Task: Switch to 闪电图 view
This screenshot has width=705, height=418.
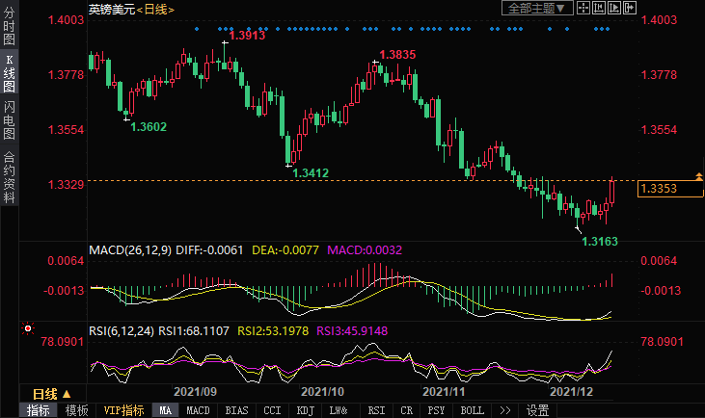Action: [9, 120]
